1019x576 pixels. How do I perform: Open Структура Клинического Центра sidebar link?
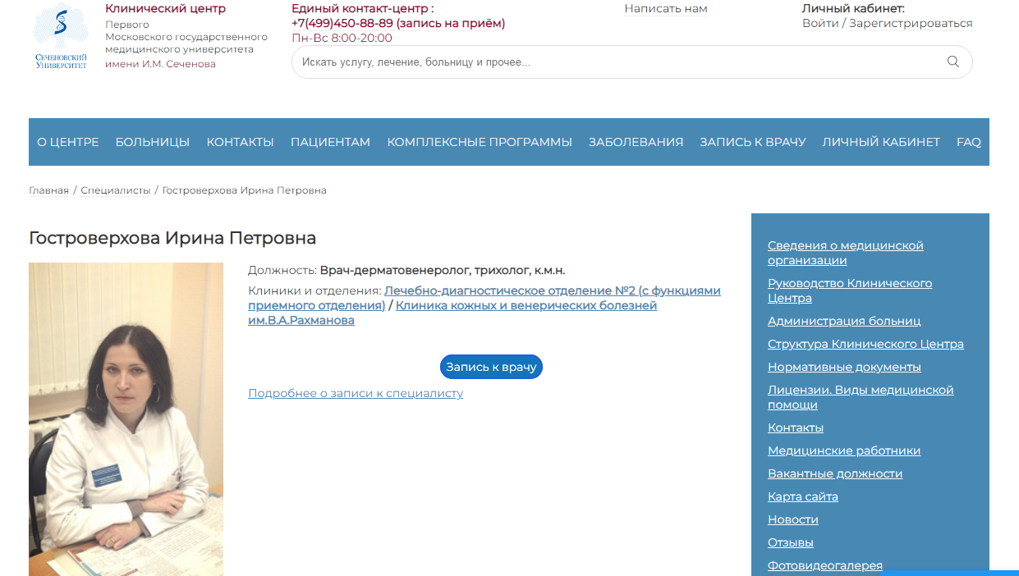(x=865, y=345)
